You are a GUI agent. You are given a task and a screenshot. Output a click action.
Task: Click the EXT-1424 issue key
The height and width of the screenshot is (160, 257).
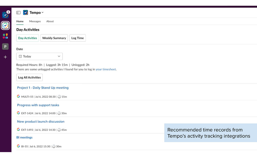click(27, 113)
